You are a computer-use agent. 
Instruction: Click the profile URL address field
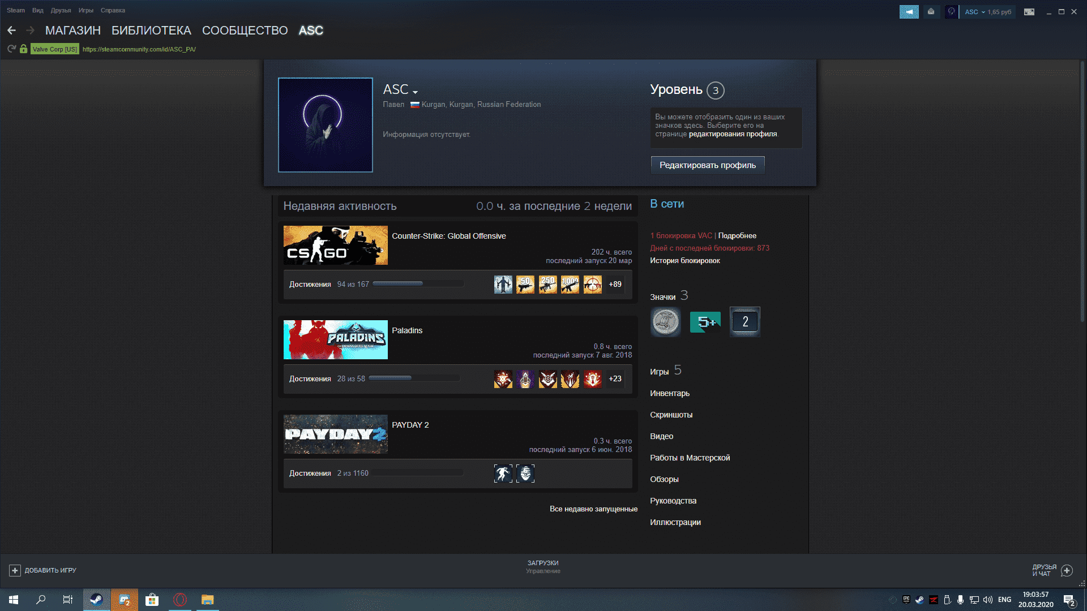tap(139, 49)
